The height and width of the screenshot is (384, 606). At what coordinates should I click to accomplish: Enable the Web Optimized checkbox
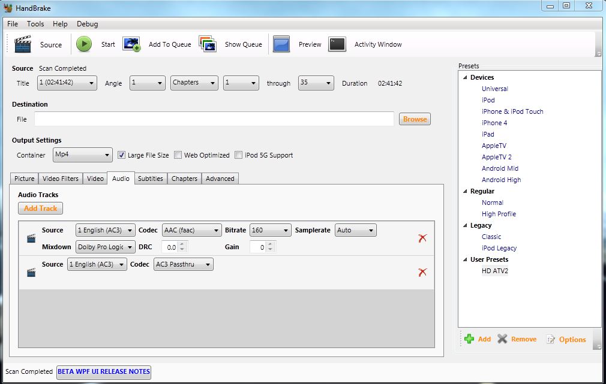(178, 155)
